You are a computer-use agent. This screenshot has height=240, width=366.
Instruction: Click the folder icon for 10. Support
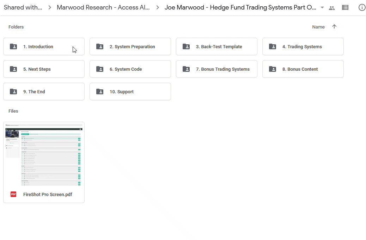pos(100,91)
